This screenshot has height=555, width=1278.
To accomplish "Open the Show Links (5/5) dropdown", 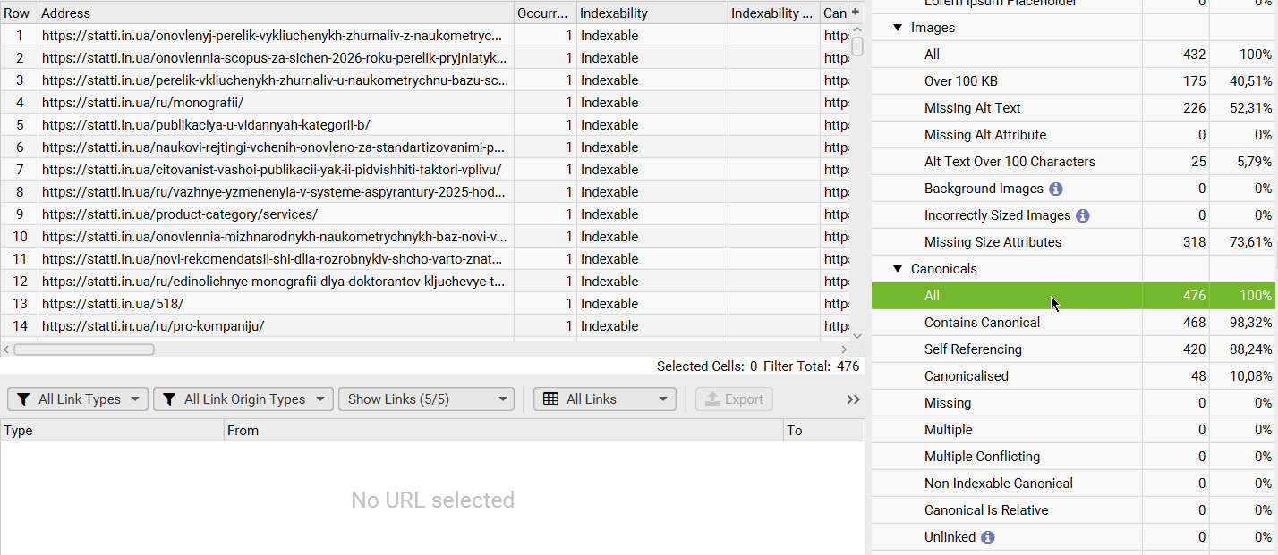I will (x=426, y=399).
